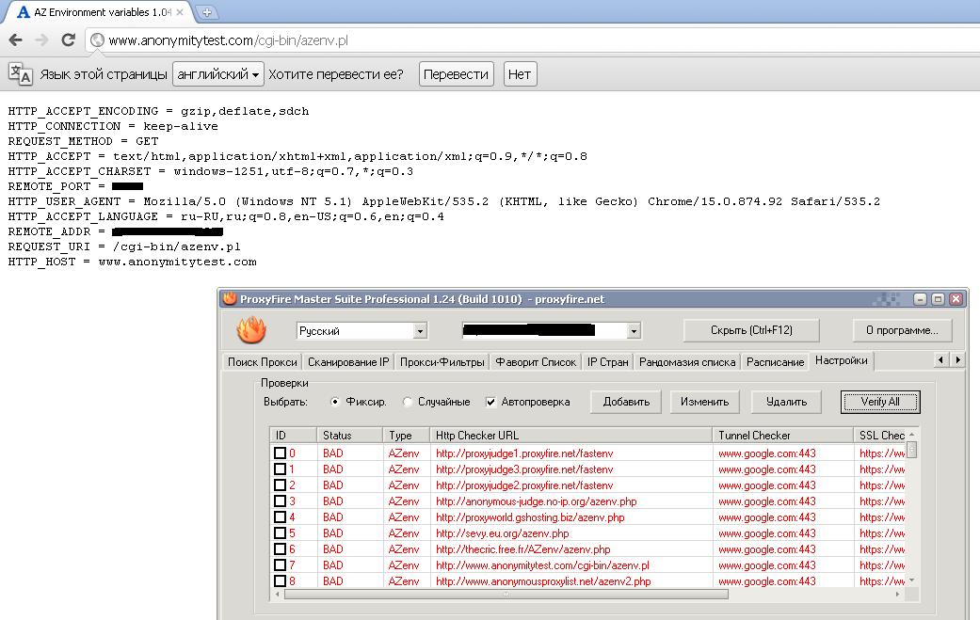Click the Добавить button
Image resolution: width=980 pixels, height=620 pixels.
[626, 402]
